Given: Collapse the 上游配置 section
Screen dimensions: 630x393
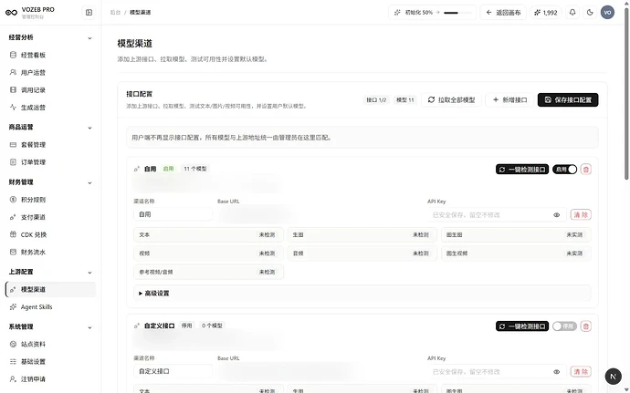Looking at the screenshot, I should [89, 272].
